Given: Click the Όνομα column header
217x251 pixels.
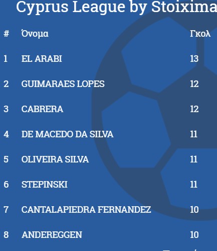Looking at the screenshot, I should pos(35,34).
